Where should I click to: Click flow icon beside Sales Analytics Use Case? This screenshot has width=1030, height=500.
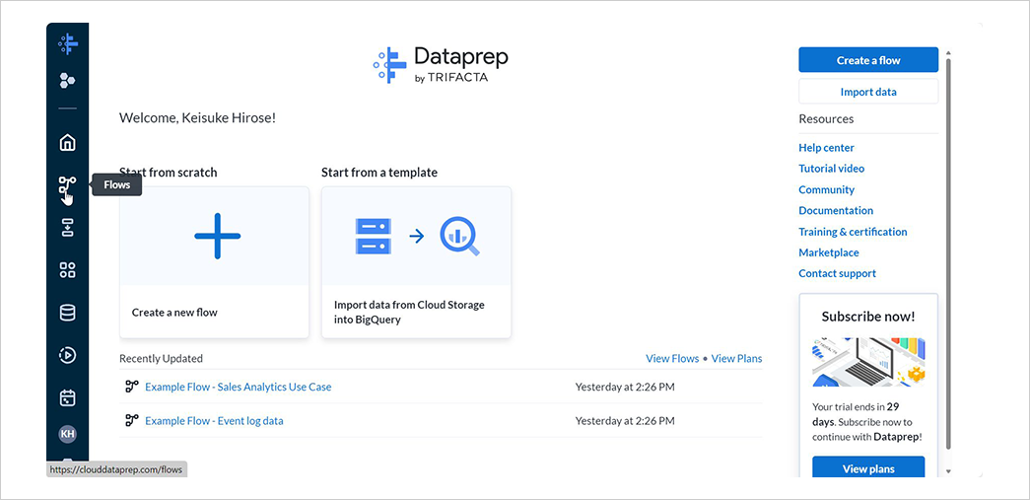(x=131, y=387)
